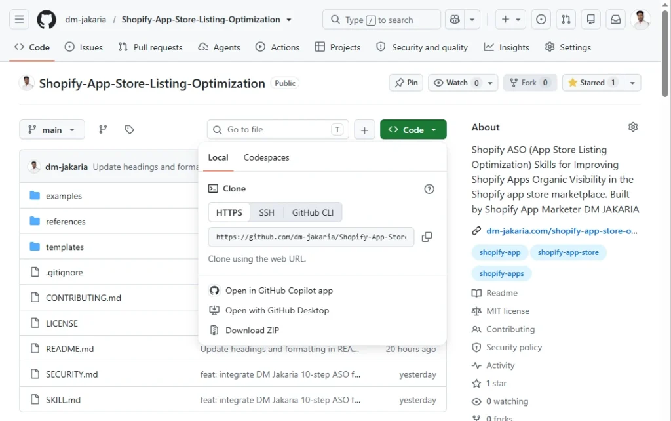Select the HTTPS clone option

(229, 212)
